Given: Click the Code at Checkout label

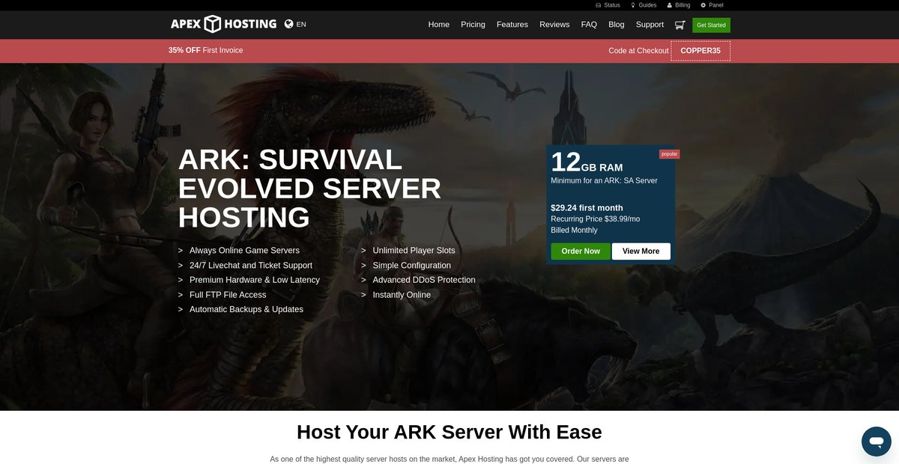Looking at the screenshot, I should pos(638,51).
